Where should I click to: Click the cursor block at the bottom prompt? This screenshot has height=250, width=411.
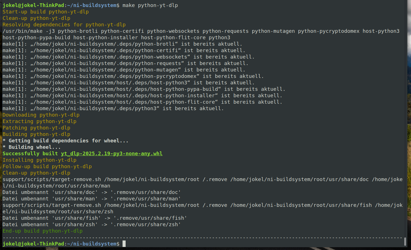pos(124,244)
